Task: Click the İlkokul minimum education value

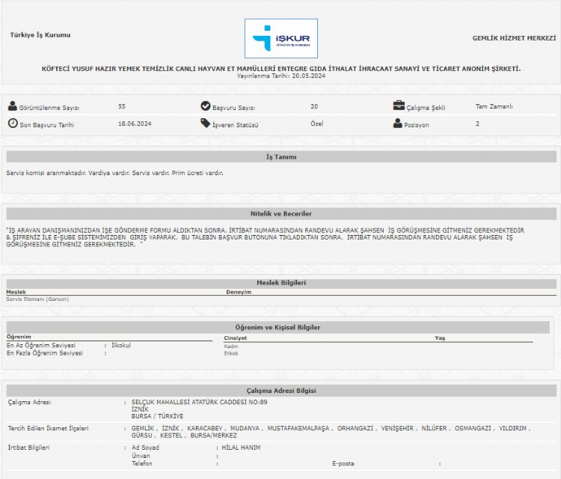Action: tap(121, 345)
